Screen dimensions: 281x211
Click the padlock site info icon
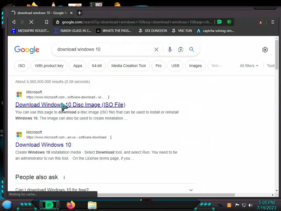pos(58,22)
